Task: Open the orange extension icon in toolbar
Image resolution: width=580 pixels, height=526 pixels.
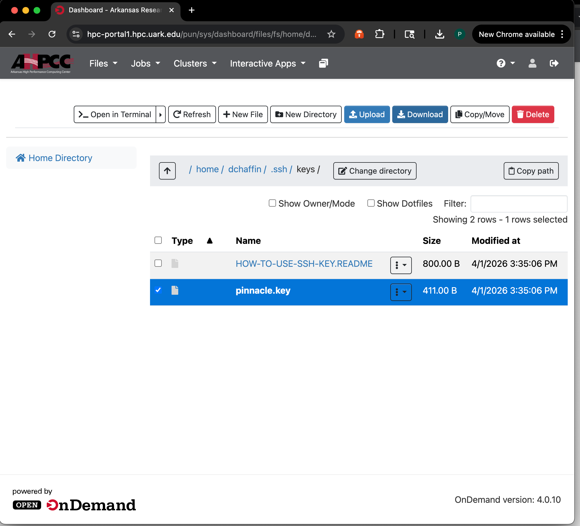Action: (359, 34)
